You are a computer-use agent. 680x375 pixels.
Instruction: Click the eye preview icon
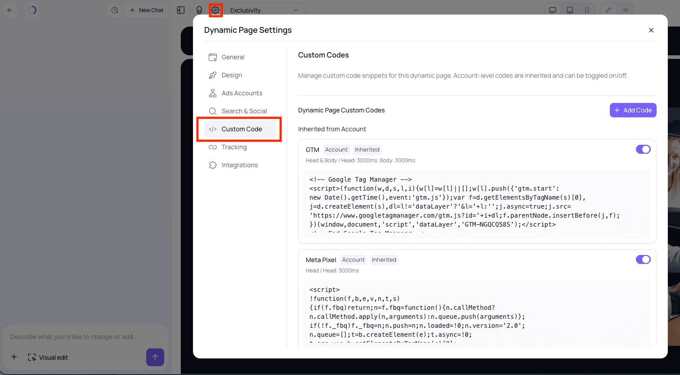point(625,10)
